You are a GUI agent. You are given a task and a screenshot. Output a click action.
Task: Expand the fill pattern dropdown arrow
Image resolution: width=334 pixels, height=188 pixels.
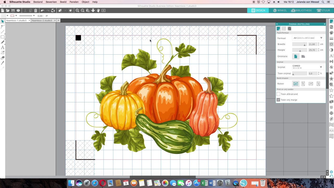7,16
